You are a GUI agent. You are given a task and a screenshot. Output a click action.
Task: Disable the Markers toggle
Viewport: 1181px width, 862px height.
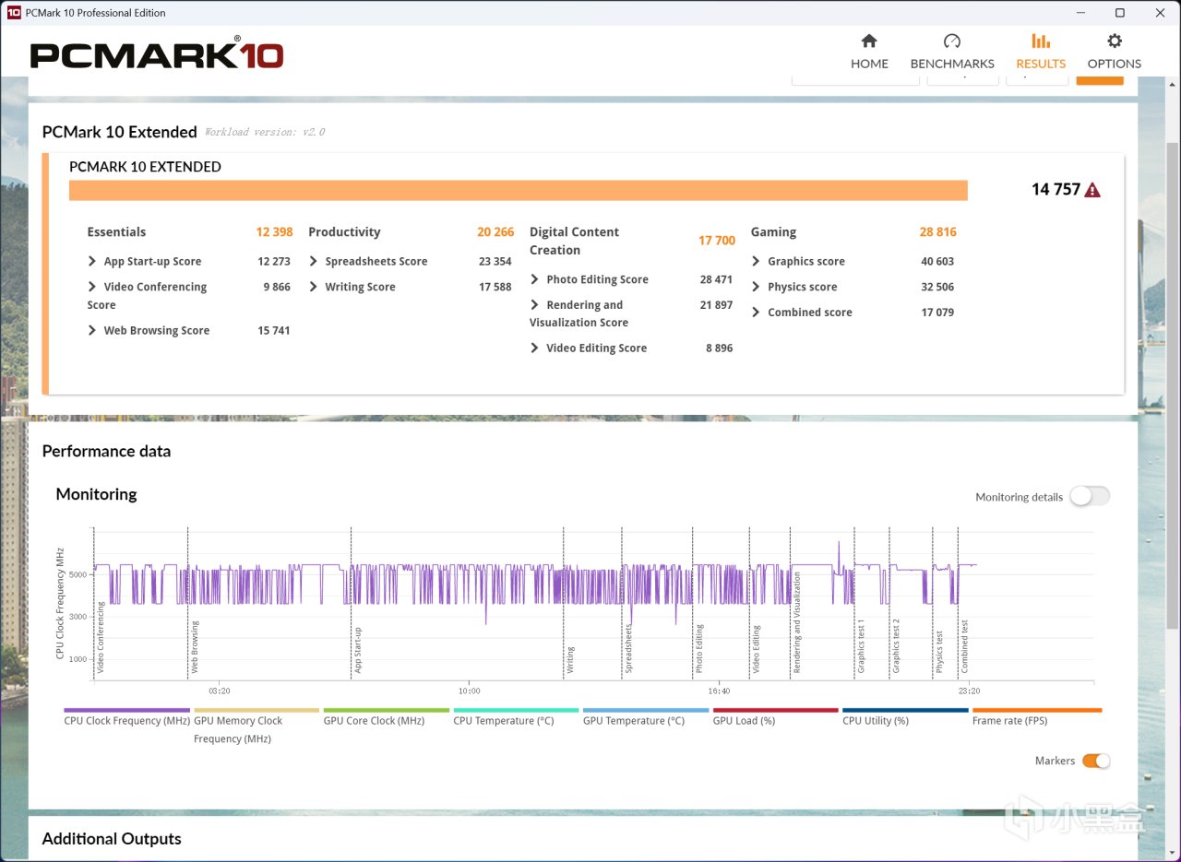[1096, 761]
